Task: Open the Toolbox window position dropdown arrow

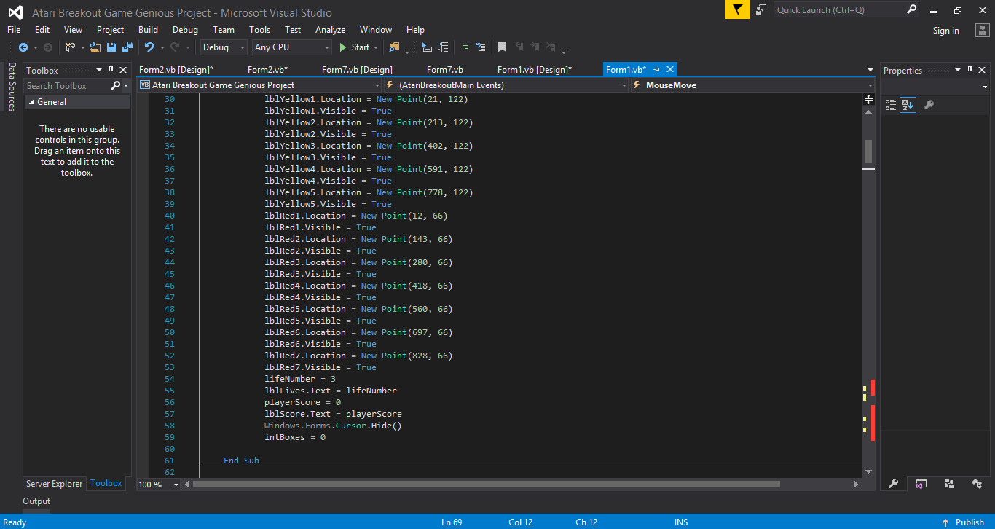Action: pyautogui.click(x=99, y=71)
